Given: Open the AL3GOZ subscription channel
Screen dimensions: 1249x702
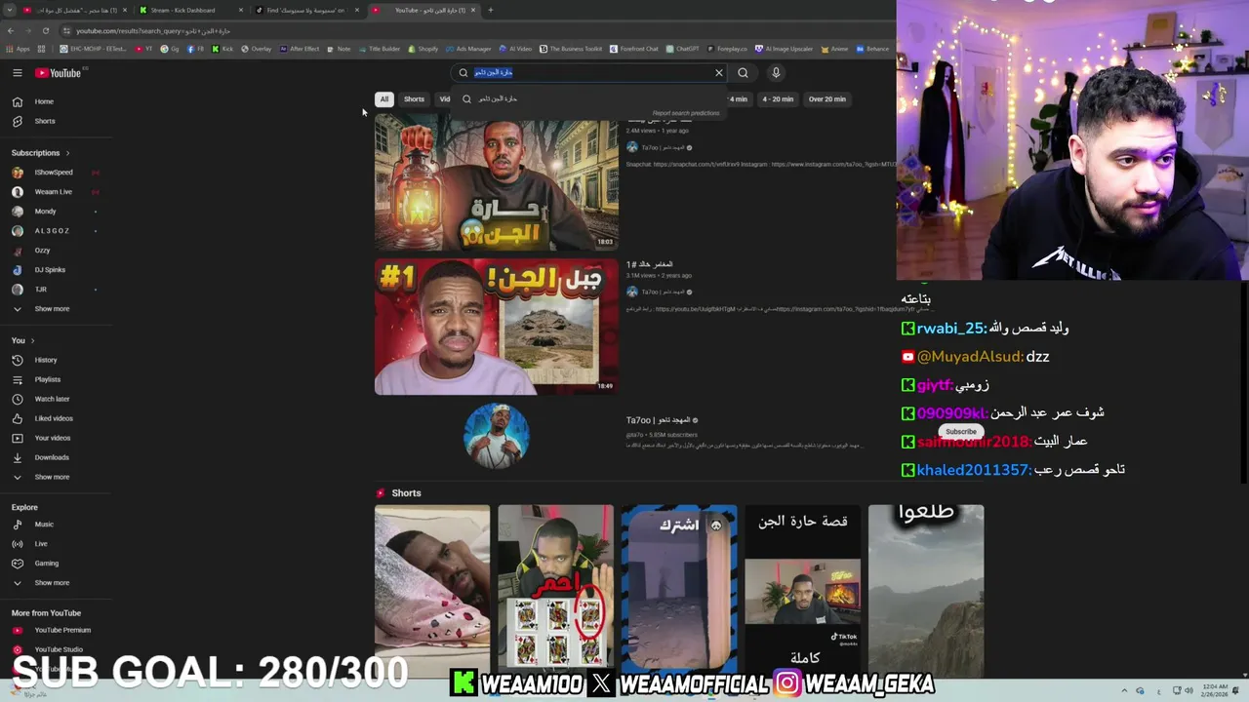Looking at the screenshot, I should (52, 231).
